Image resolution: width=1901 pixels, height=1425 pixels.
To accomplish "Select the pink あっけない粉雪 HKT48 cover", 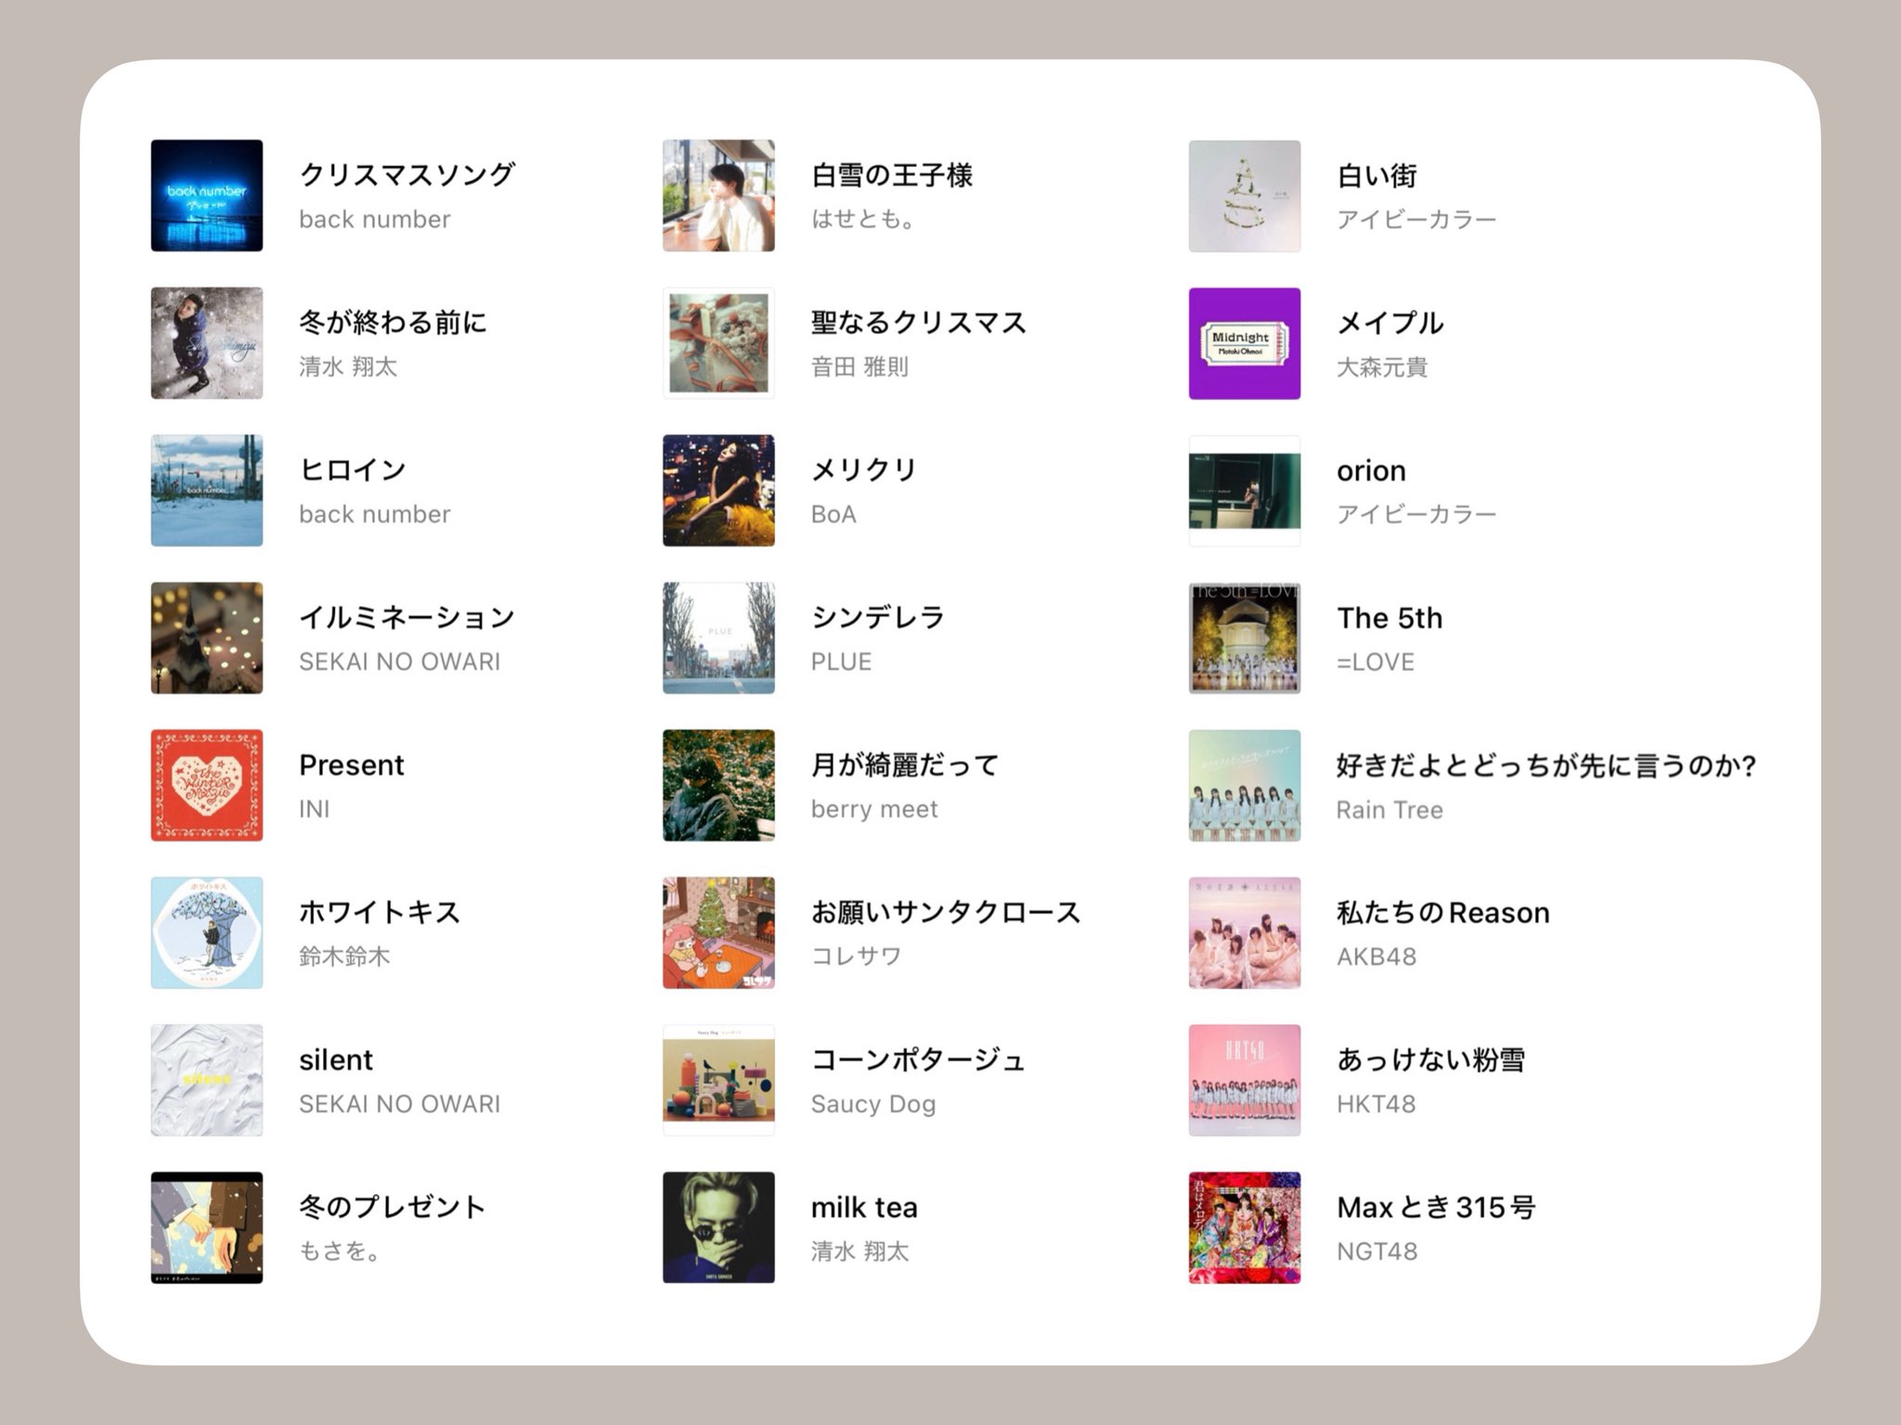I will (1244, 1080).
